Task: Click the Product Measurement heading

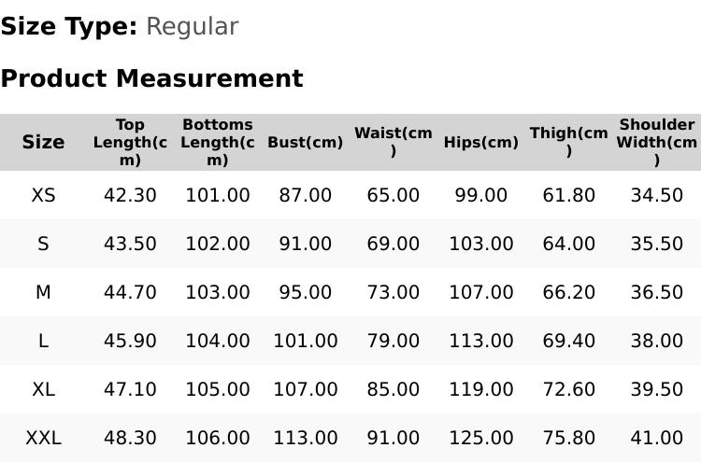Action: point(152,78)
